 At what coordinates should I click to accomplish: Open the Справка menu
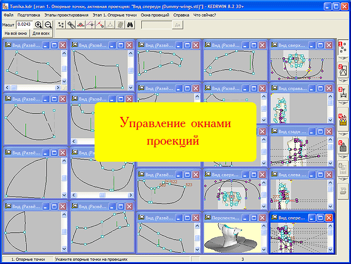(181, 15)
